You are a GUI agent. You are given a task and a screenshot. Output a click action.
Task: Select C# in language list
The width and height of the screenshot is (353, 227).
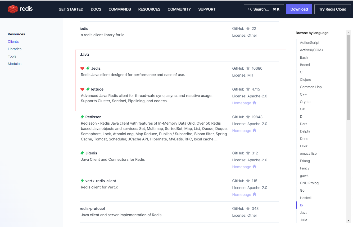(302, 109)
